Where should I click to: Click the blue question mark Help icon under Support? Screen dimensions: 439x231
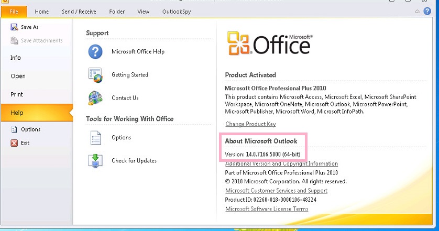click(x=95, y=52)
